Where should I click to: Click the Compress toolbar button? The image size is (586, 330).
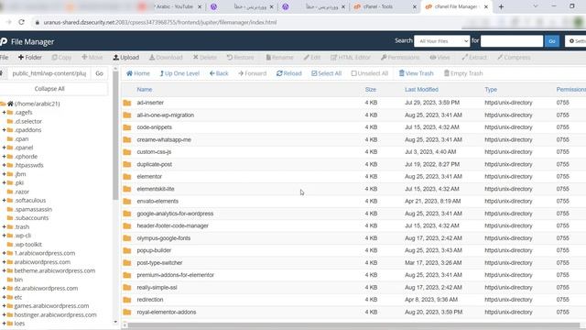(x=514, y=57)
